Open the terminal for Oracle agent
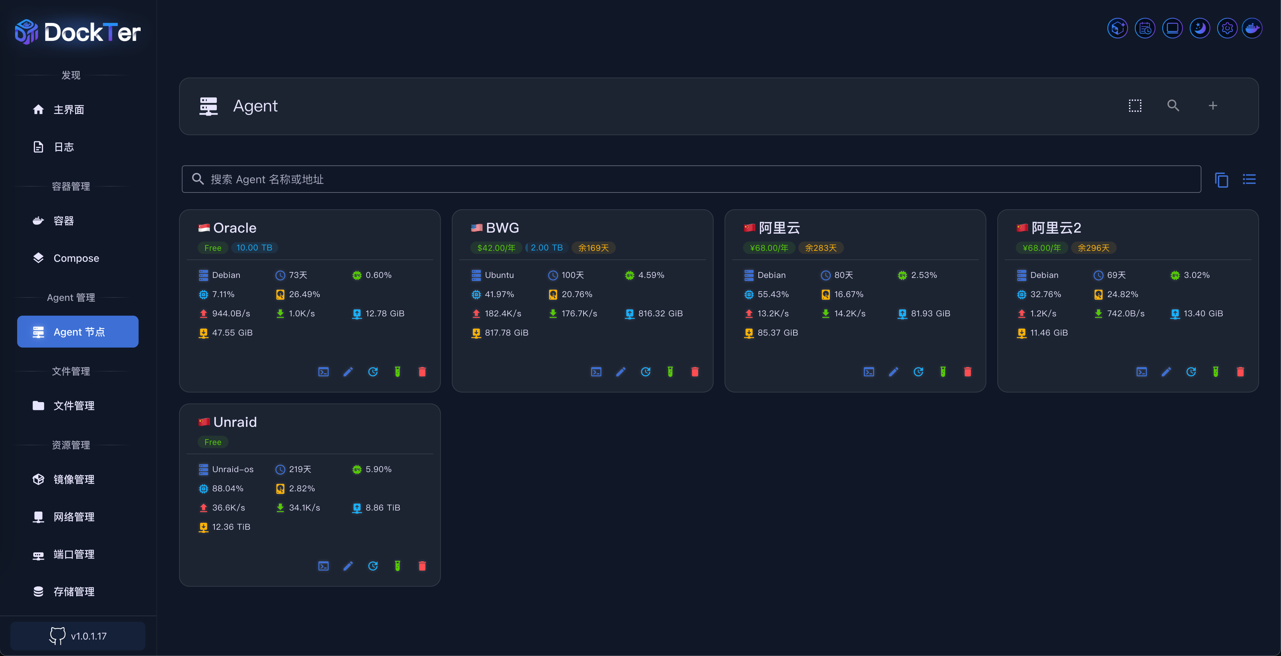Viewport: 1281px width, 656px height. (323, 372)
